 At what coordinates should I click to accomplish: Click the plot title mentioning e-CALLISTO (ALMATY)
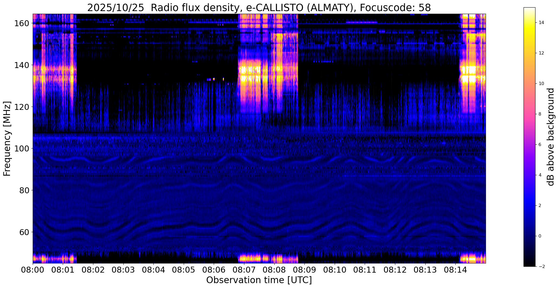point(259,8)
